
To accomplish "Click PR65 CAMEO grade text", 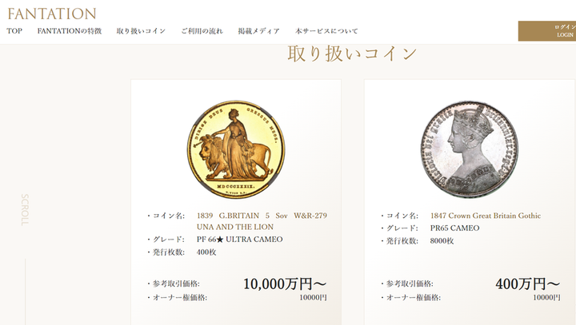I will (x=454, y=228).
